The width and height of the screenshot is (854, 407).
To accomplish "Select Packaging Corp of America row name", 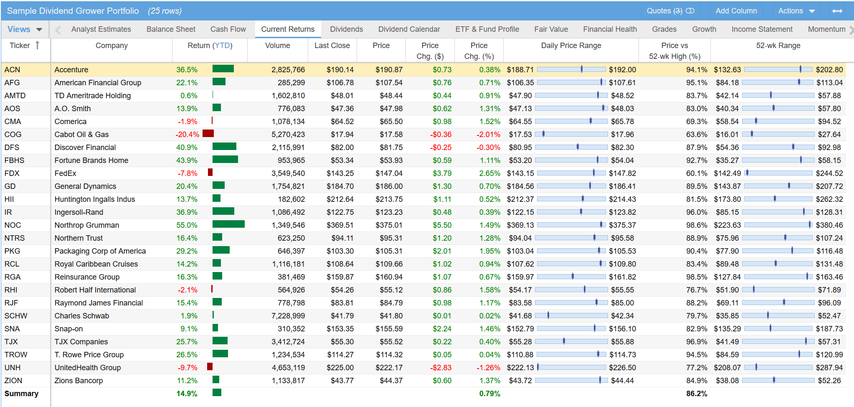I will pos(100,251).
